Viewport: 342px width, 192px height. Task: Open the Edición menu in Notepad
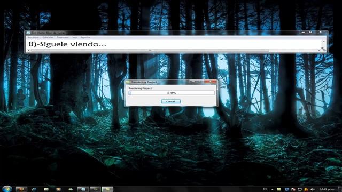48,37
